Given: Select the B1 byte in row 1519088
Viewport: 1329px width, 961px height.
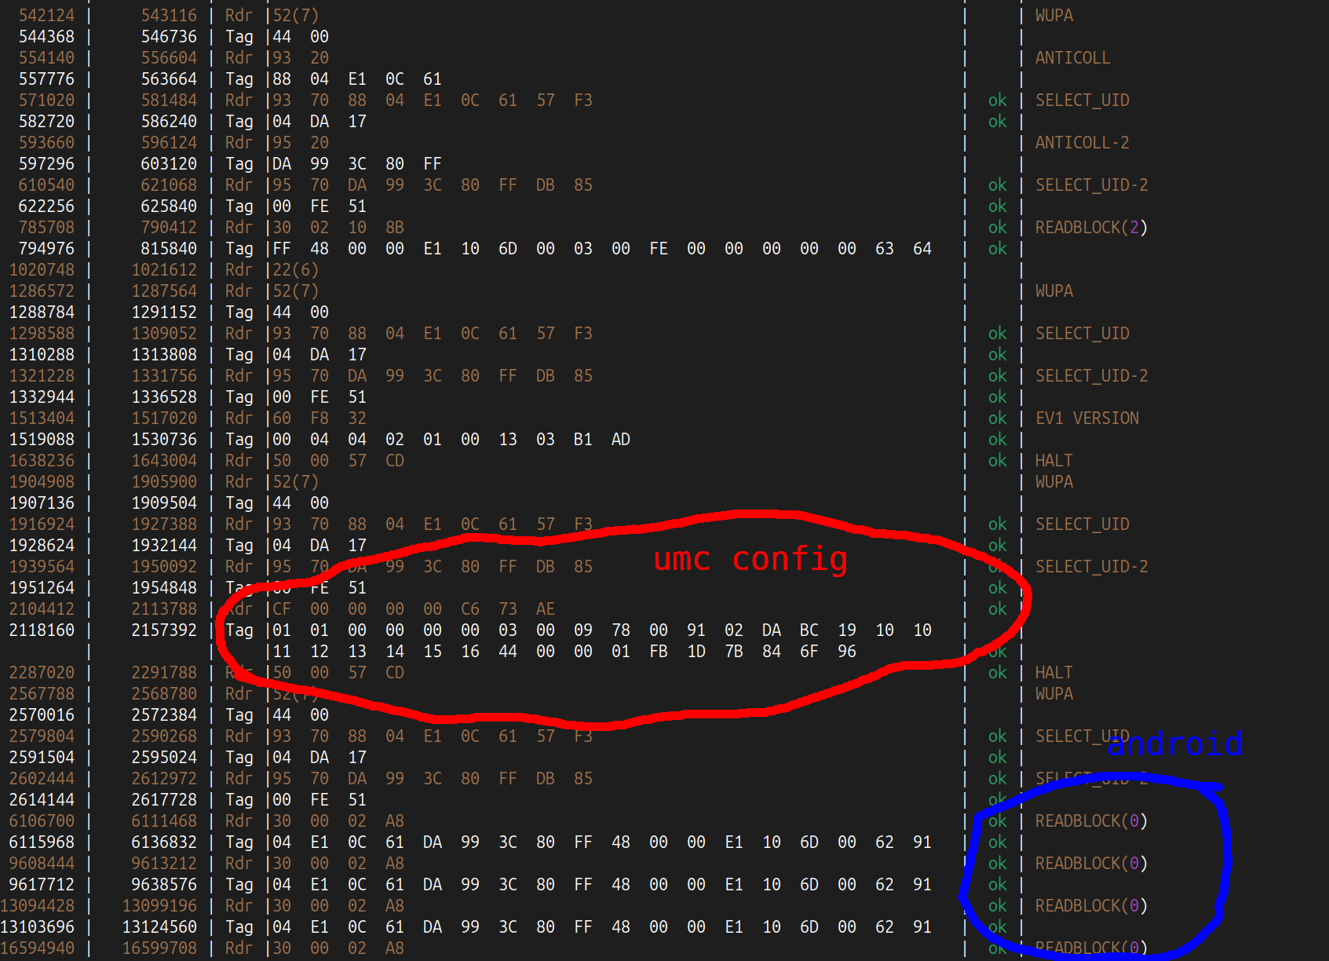Looking at the screenshot, I should pos(583,440).
